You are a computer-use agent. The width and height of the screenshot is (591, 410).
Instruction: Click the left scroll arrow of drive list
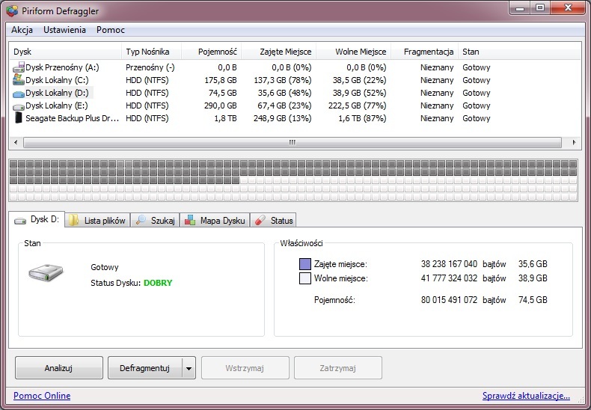coord(16,142)
